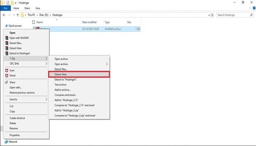
Task: Click the Share icon in context menu
Action: 7,82
